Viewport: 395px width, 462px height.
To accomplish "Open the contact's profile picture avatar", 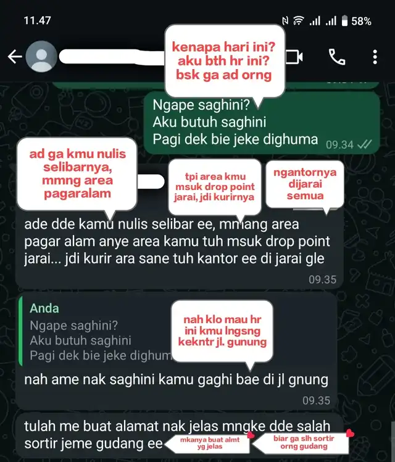I will point(41,56).
